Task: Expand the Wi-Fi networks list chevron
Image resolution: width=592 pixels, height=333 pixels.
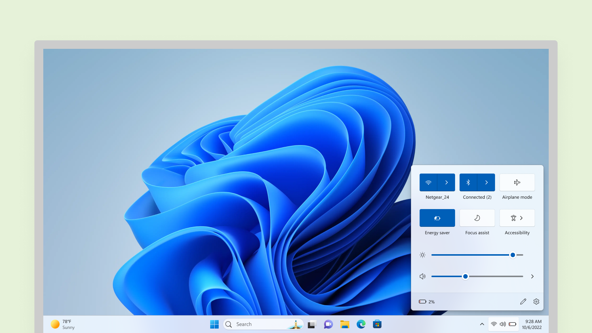Action: point(446,182)
